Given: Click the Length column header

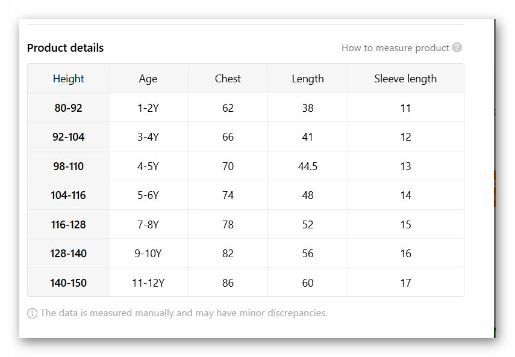Looking at the screenshot, I should click(x=308, y=79).
